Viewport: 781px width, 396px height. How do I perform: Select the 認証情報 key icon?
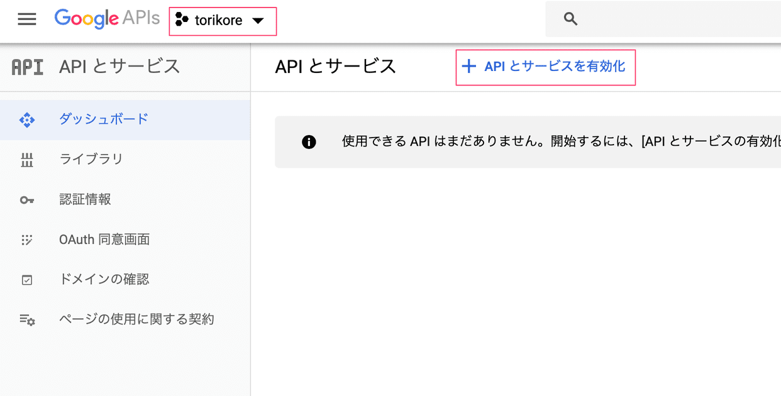click(x=26, y=199)
